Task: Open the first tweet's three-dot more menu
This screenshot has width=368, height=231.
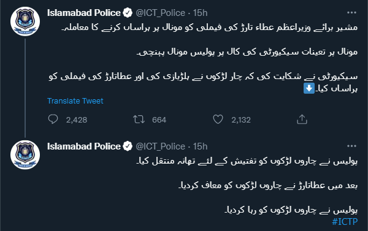Action: click(x=351, y=12)
